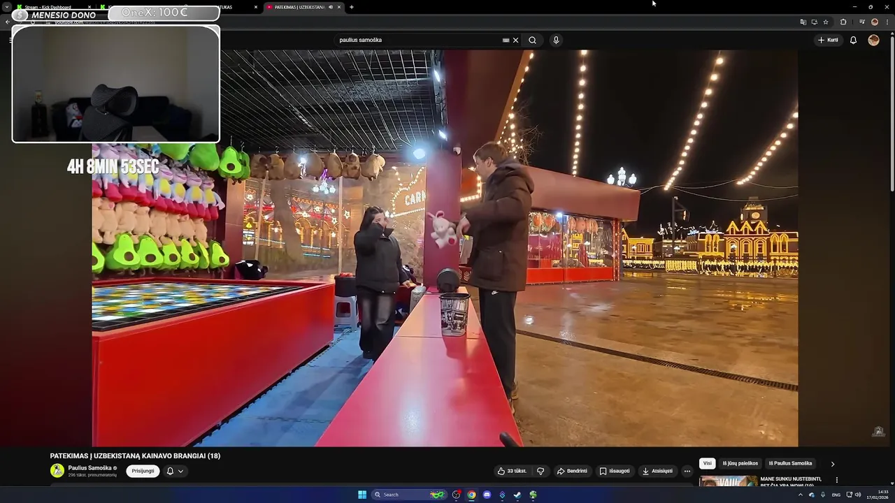Open the Chrome profile avatar
The width and height of the screenshot is (895, 503).
(x=874, y=22)
